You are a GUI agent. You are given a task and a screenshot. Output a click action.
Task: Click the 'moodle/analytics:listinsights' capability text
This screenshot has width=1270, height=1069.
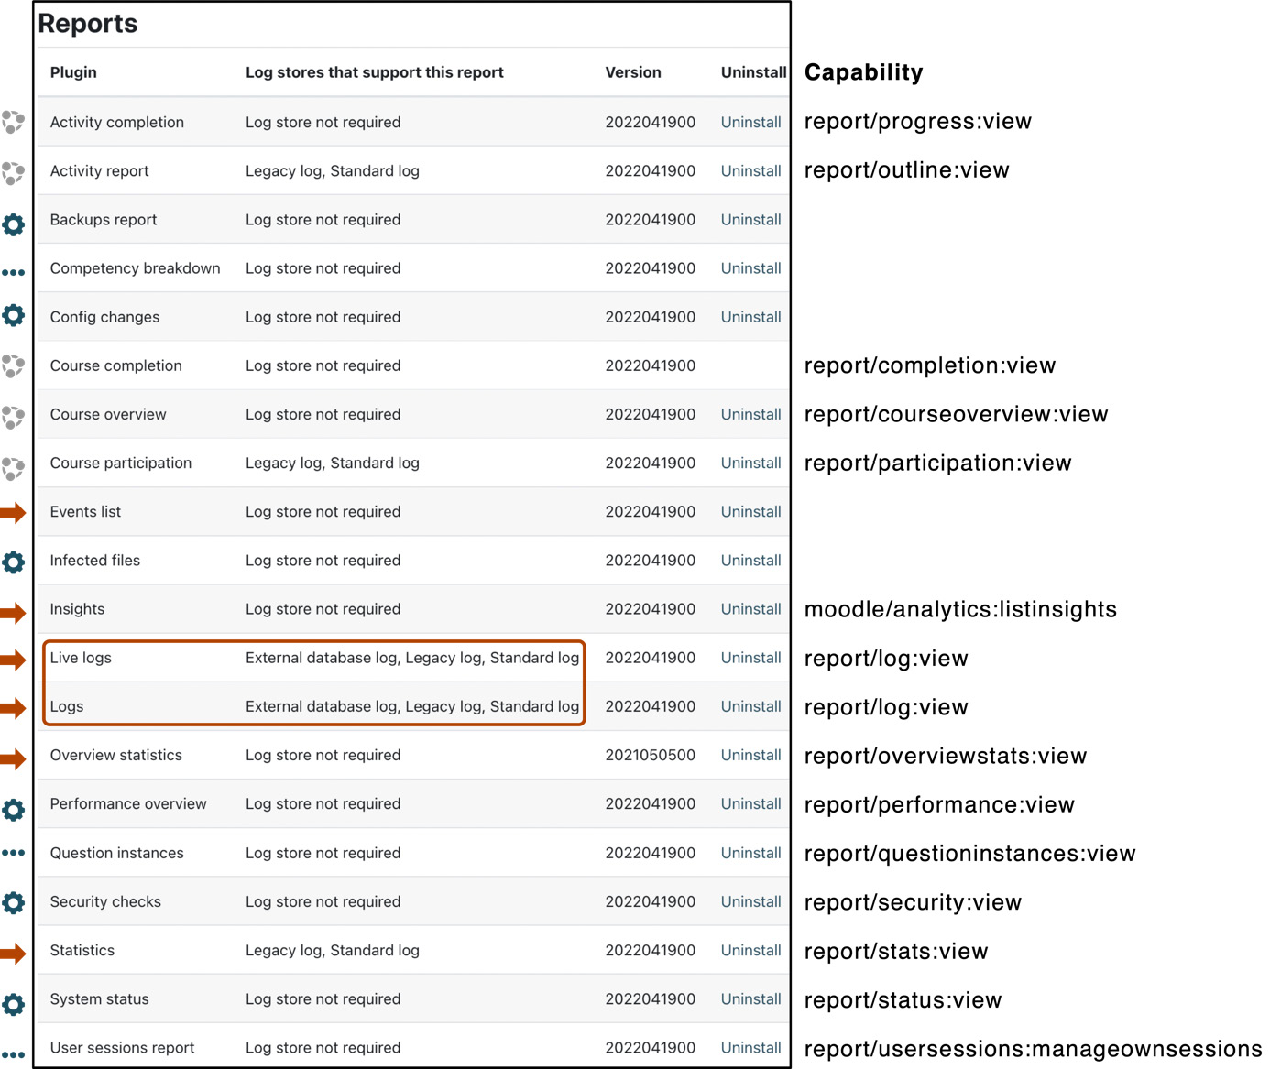[x=961, y=609]
